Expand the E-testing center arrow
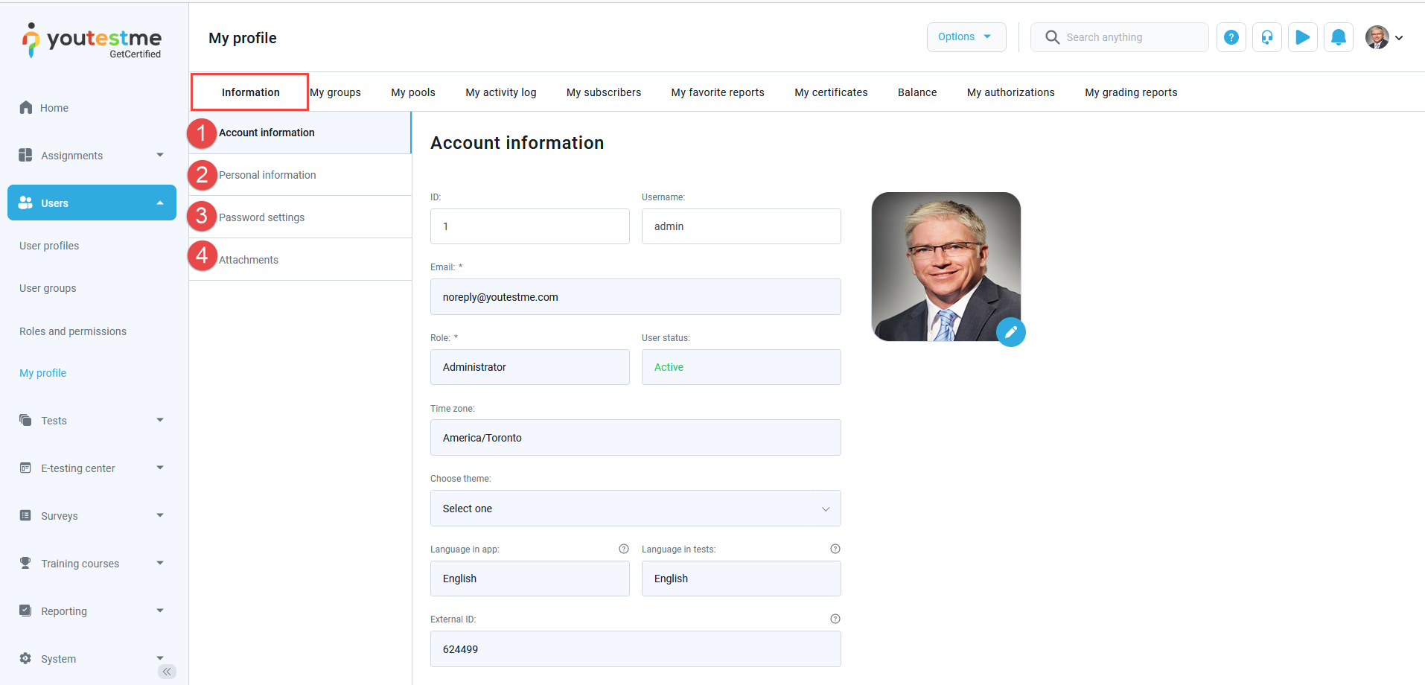 coord(160,468)
